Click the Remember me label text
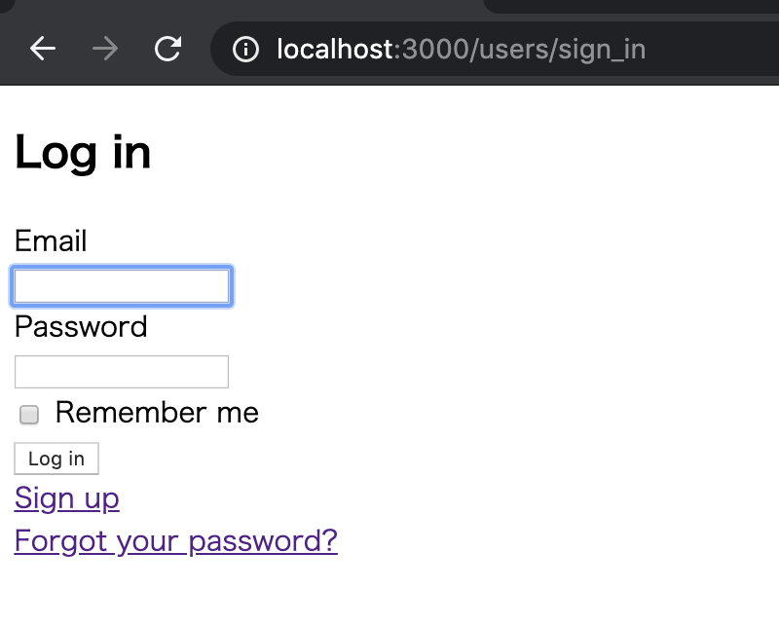The image size is (779, 625). (157, 413)
